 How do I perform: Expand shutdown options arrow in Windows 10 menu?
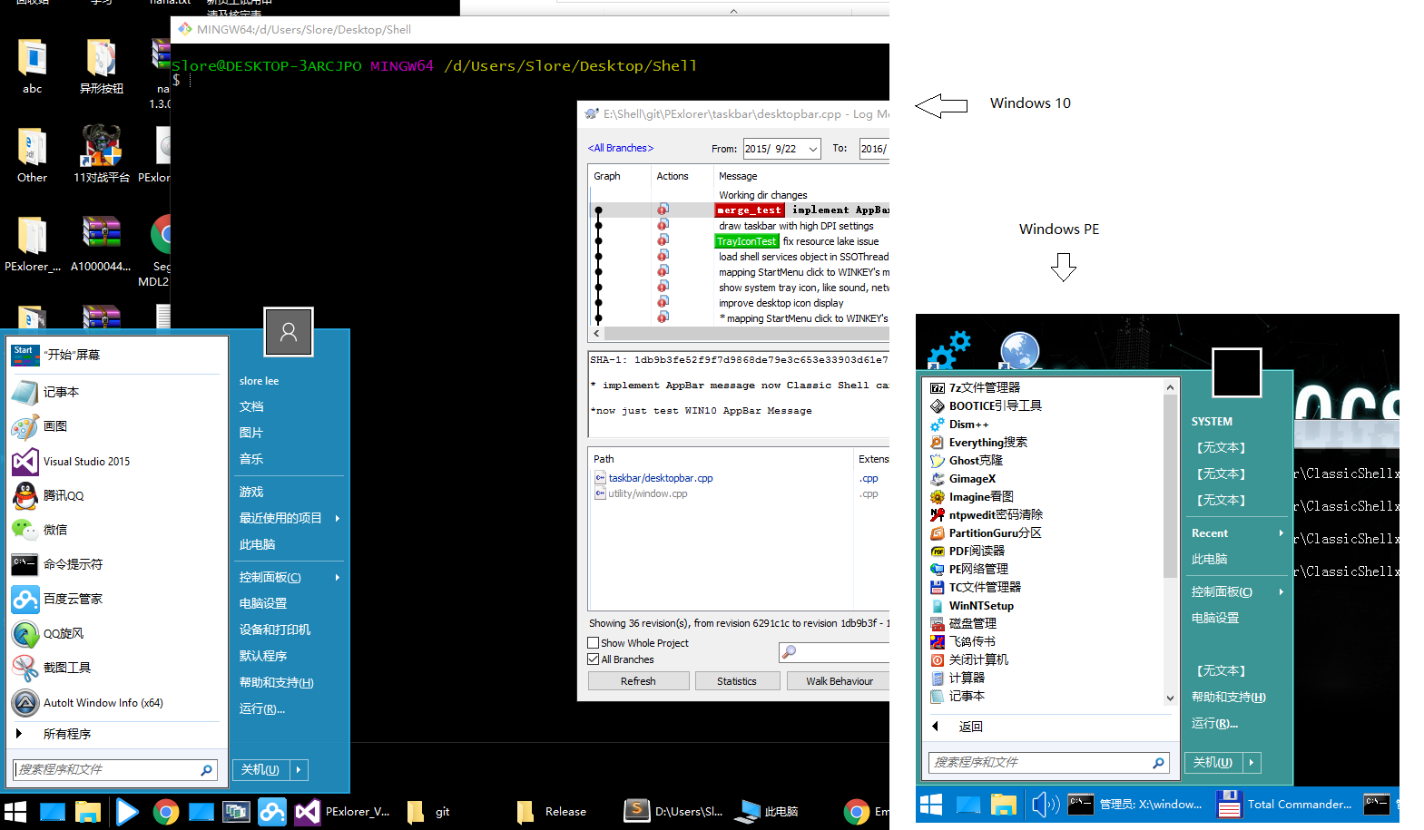point(299,770)
